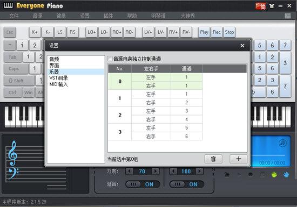Select MIDI输入 in settings list
This screenshot has width=297, height=207.
pyautogui.click(x=76, y=84)
